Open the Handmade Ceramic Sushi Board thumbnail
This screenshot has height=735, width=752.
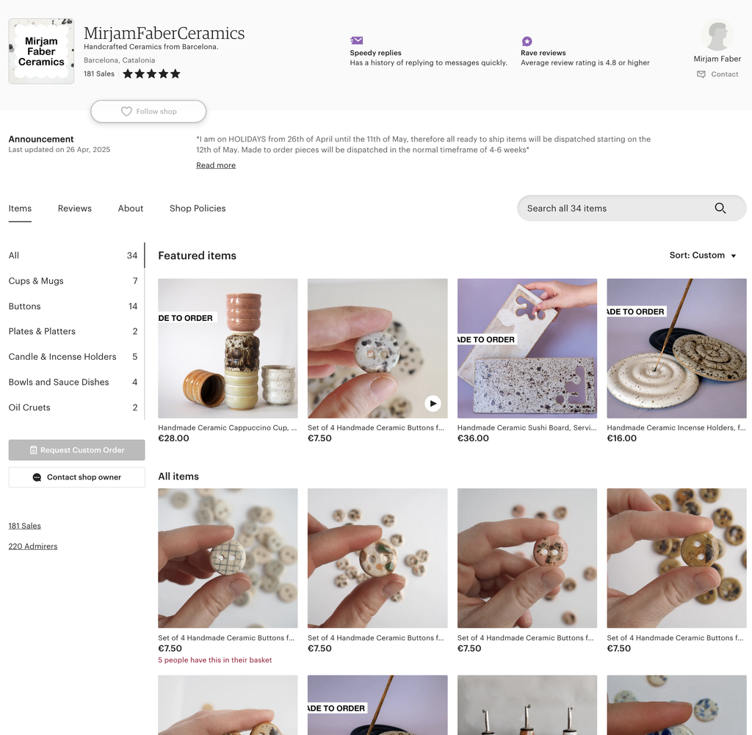(527, 348)
